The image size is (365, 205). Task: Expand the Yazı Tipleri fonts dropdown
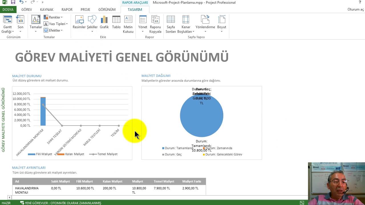point(56,24)
